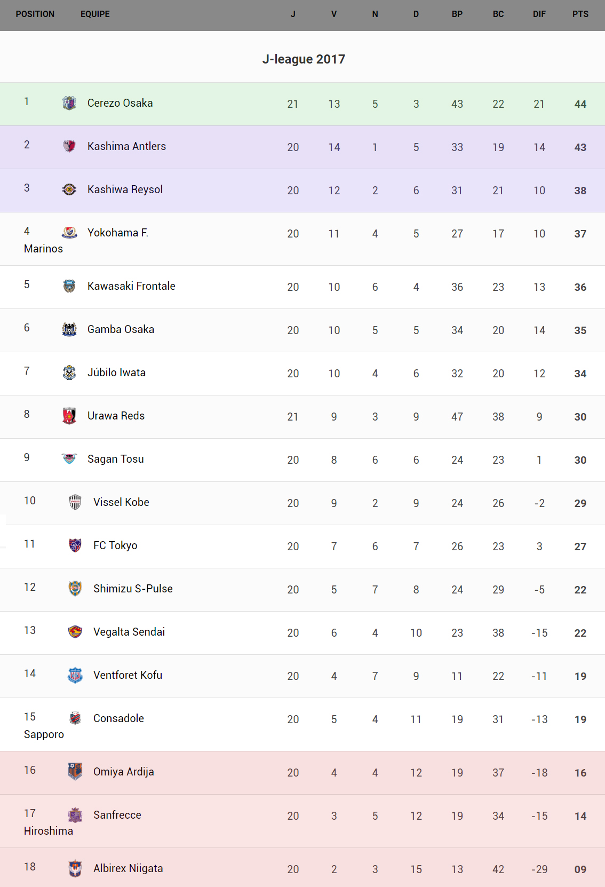Click the Urawa Reds team logo
The height and width of the screenshot is (887, 605).
[69, 416]
